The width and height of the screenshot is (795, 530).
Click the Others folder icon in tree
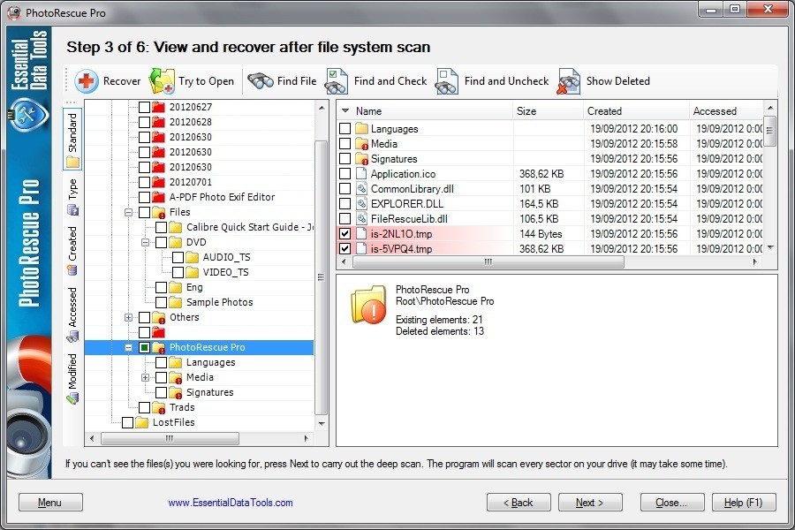tap(159, 317)
